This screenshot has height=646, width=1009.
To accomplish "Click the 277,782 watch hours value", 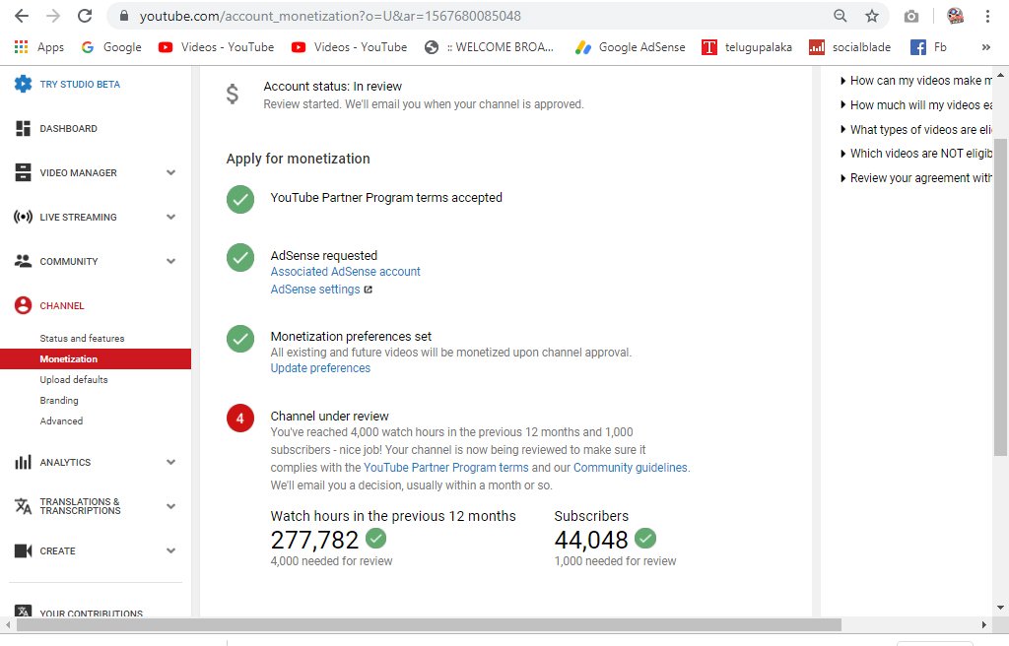I will tap(314, 540).
